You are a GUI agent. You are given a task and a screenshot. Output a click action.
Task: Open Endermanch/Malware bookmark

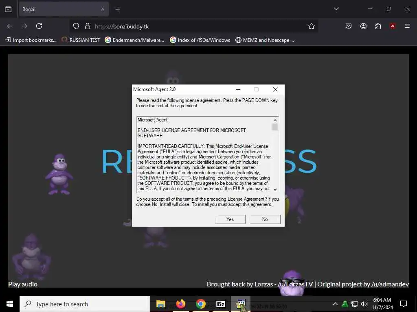pyautogui.click(x=134, y=40)
